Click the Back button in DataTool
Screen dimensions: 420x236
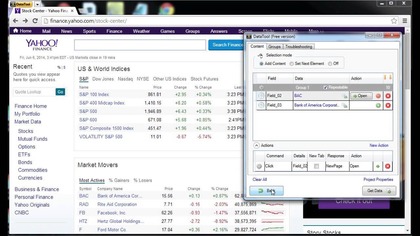click(266, 191)
